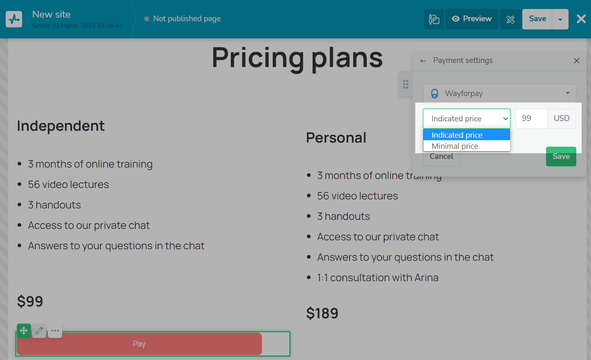Click the Indicated price select box
Screen dimensions: 591x360
(x=466, y=119)
